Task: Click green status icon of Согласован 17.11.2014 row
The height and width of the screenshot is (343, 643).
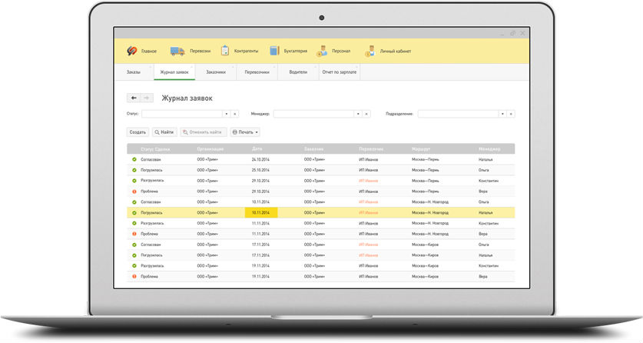Action: click(x=134, y=245)
